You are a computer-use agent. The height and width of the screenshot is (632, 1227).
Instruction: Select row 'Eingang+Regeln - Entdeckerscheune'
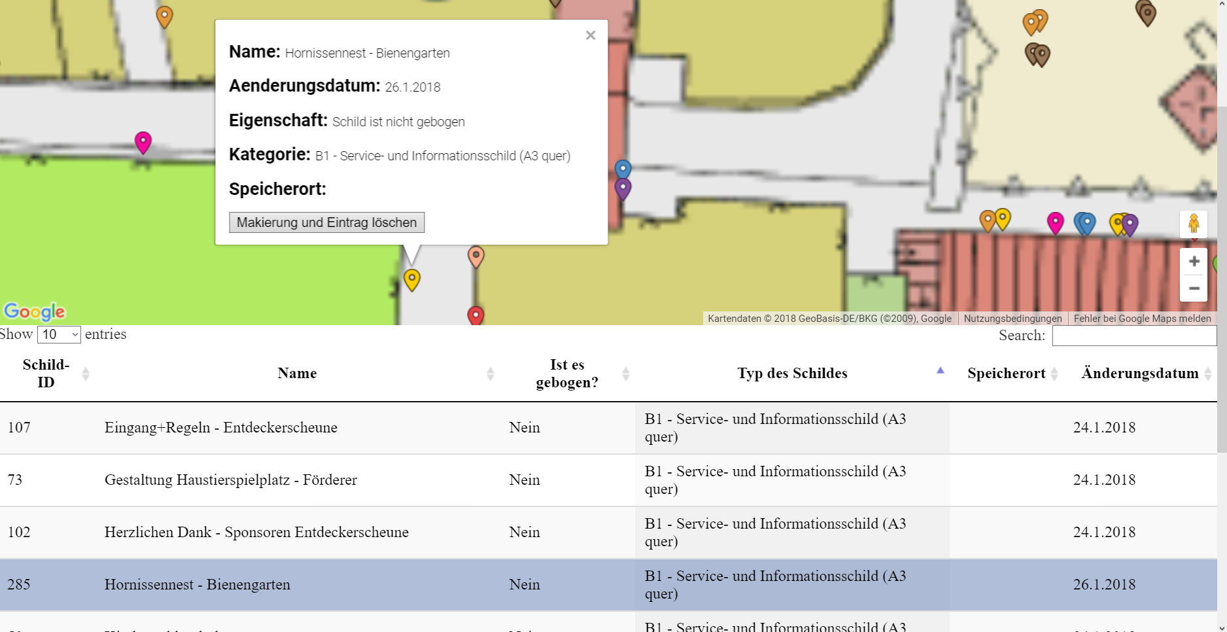(608, 428)
